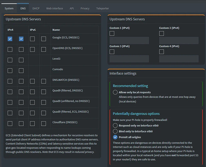The width and height of the screenshot is (206, 167).
Task: Select Bind only to interface eth0
Action: click(x=115, y=131)
